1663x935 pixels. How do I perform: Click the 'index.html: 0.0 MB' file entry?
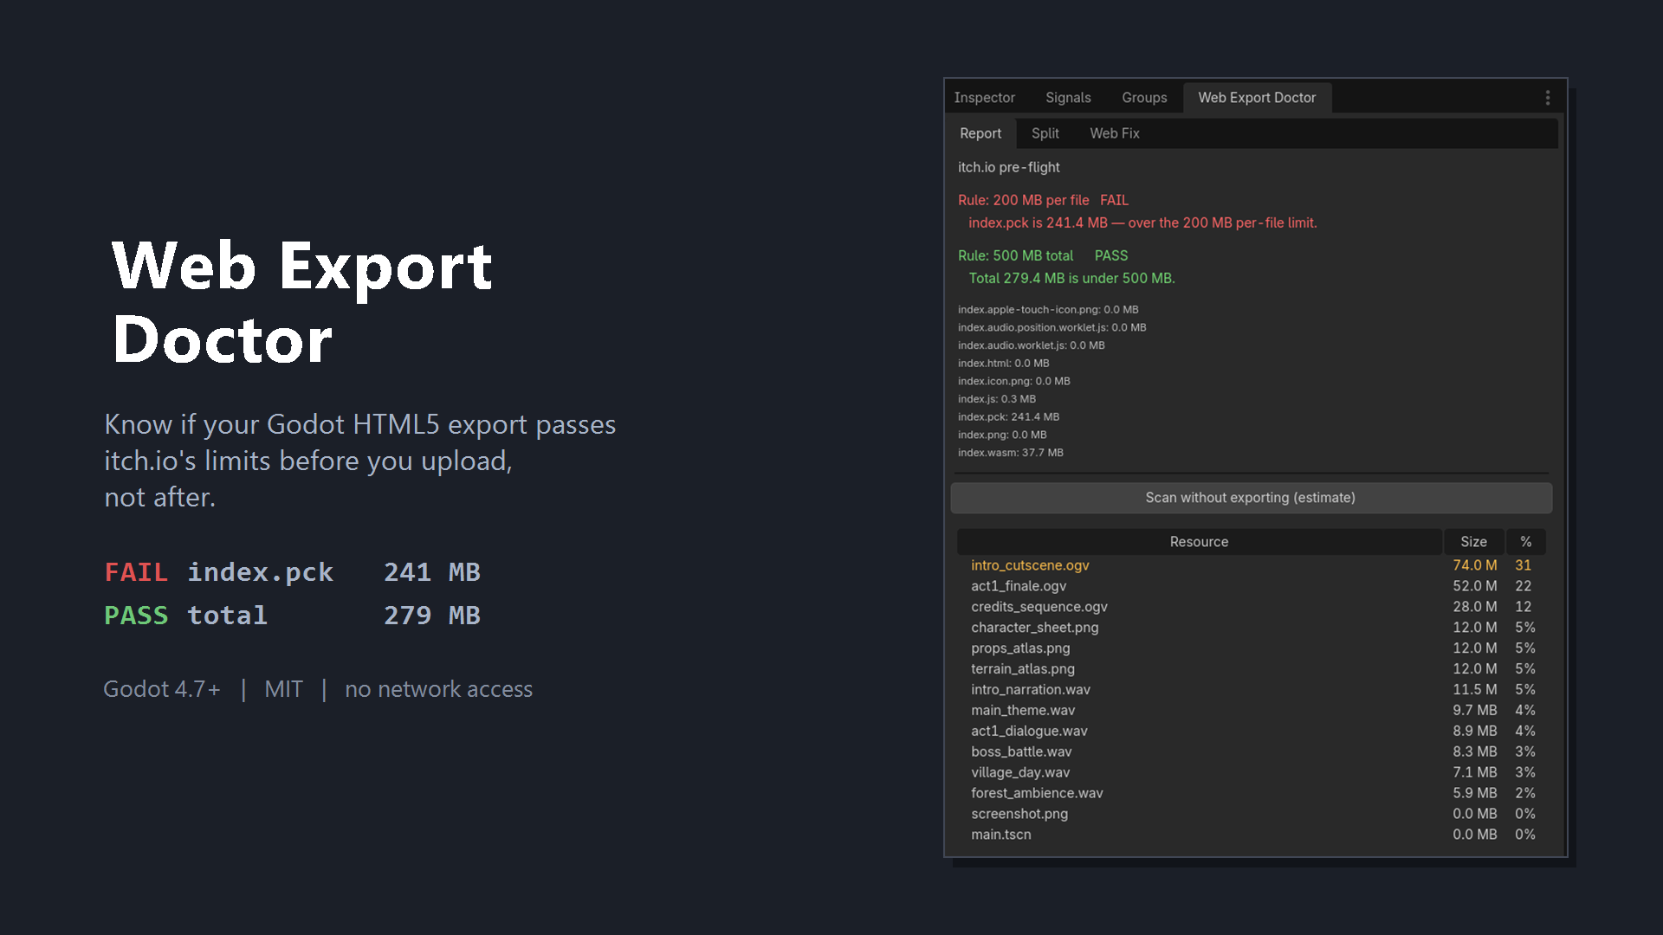coord(1003,364)
